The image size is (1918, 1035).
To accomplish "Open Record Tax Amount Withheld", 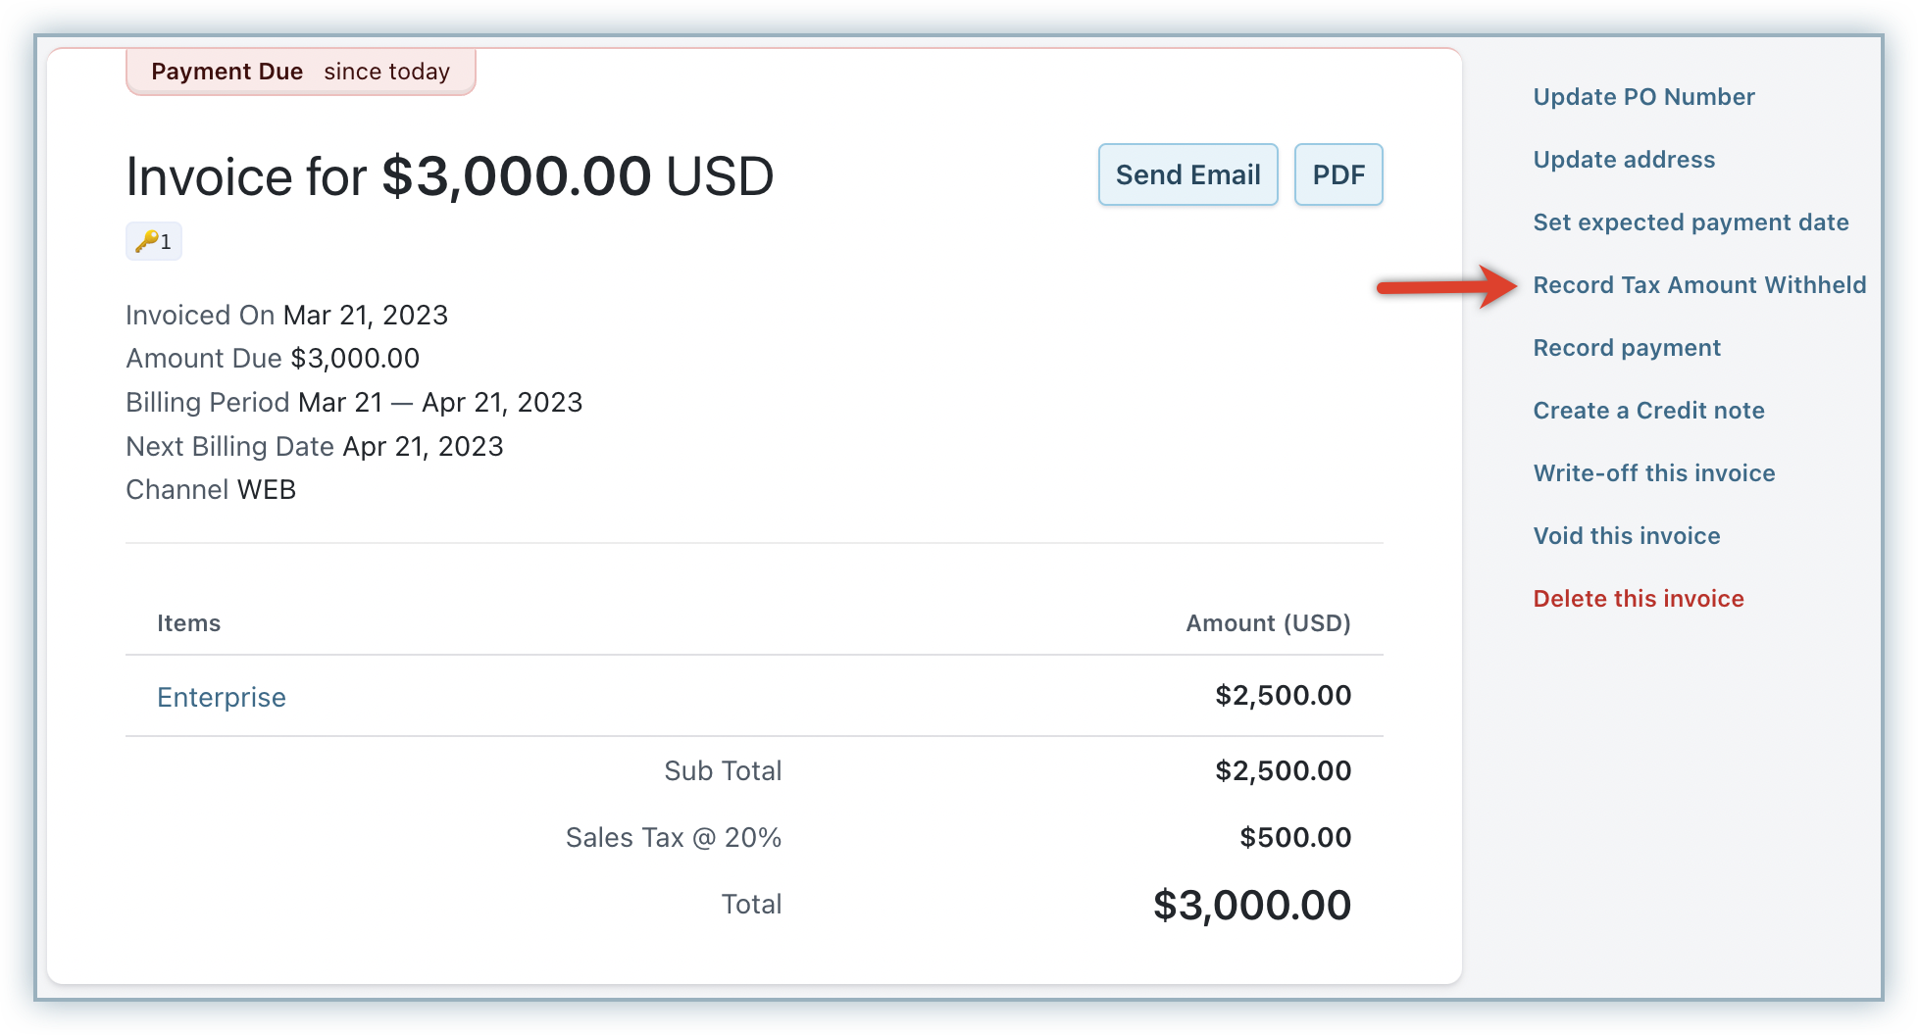I will pyautogui.click(x=1699, y=285).
